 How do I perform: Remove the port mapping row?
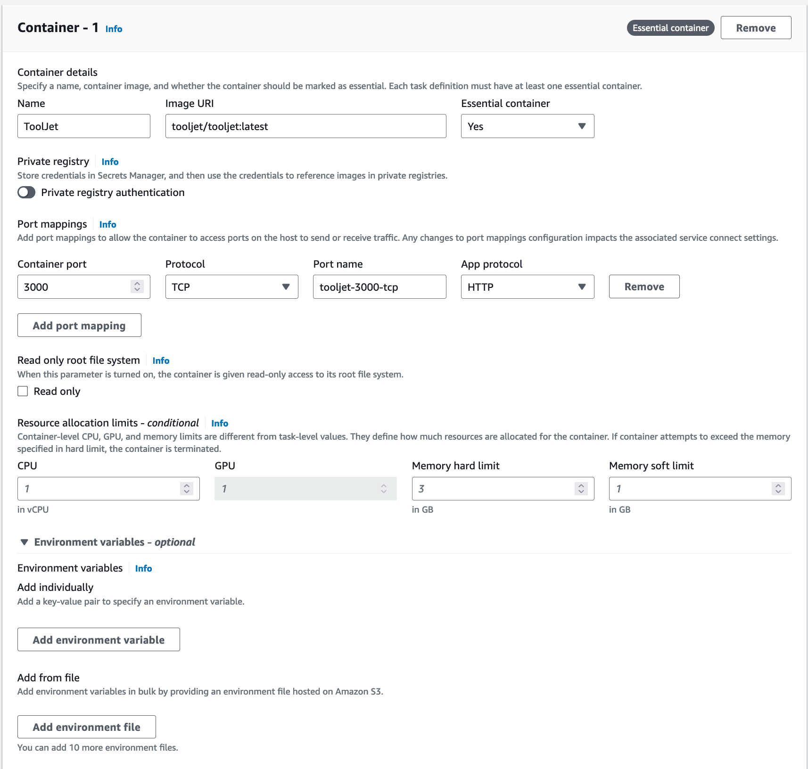[644, 287]
